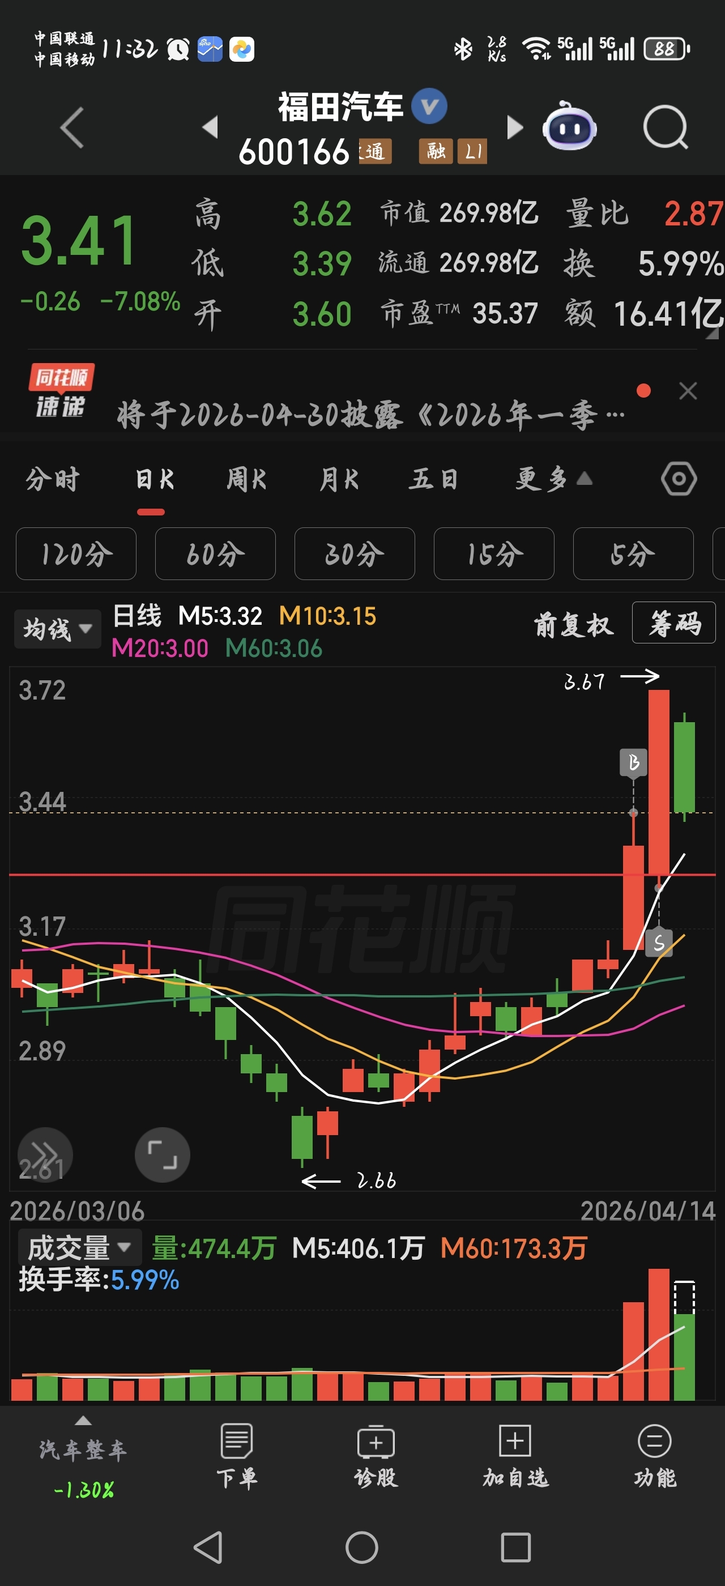Open chart settings hexagon icon
This screenshot has width=725, height=1586.
point(679,479)
